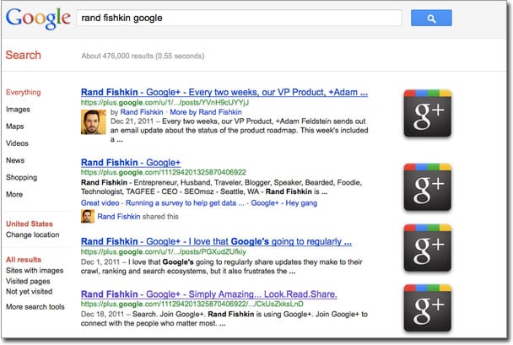Viewport: 513px width, 345px height.
Task: Click Google+ icon beside 'I love that Google's' result
Action: point(428,247)
